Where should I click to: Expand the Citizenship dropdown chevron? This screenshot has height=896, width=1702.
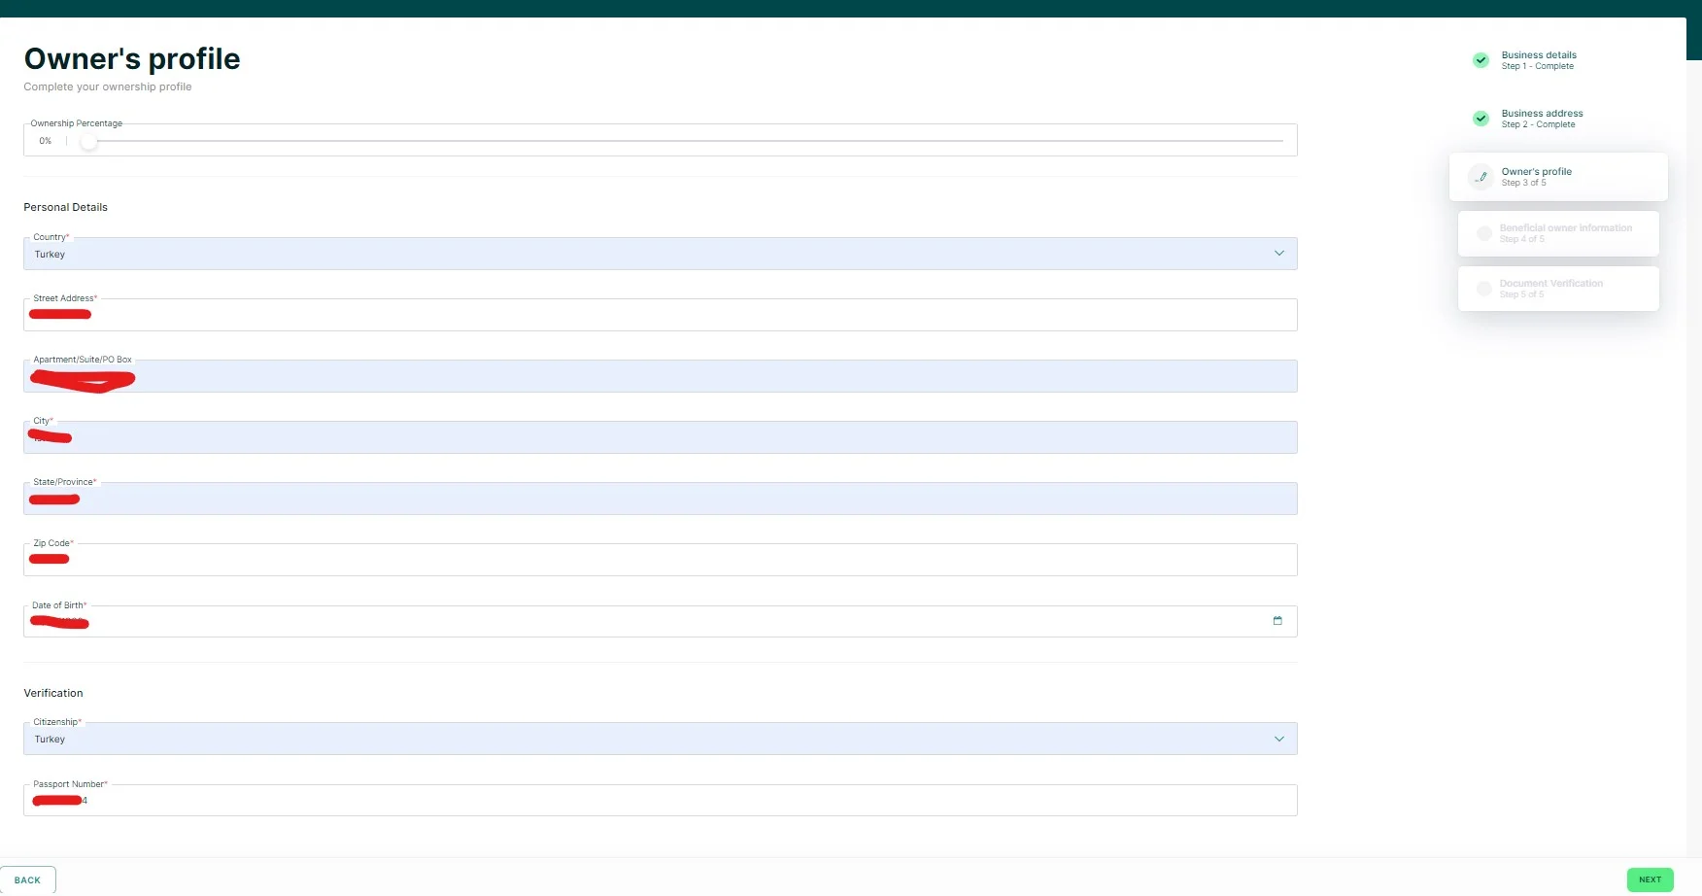(x=1278, y=739)
